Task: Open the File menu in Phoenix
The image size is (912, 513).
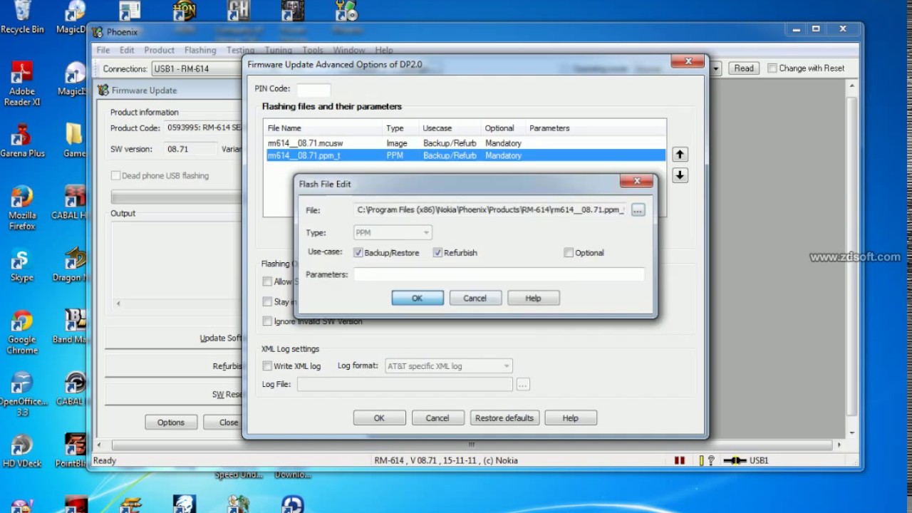Action: [103, 51]
